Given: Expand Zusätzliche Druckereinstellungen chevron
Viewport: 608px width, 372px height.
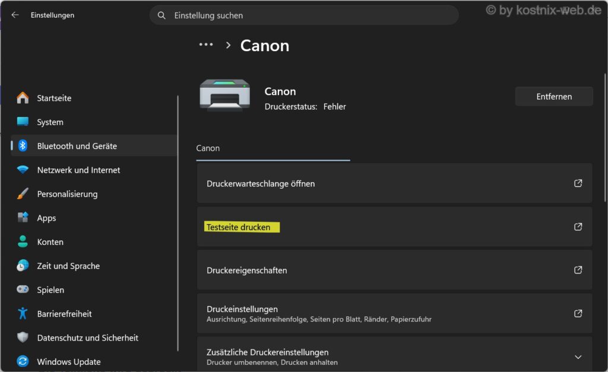Looking at the screenshot, I should [x=578, y=357].
